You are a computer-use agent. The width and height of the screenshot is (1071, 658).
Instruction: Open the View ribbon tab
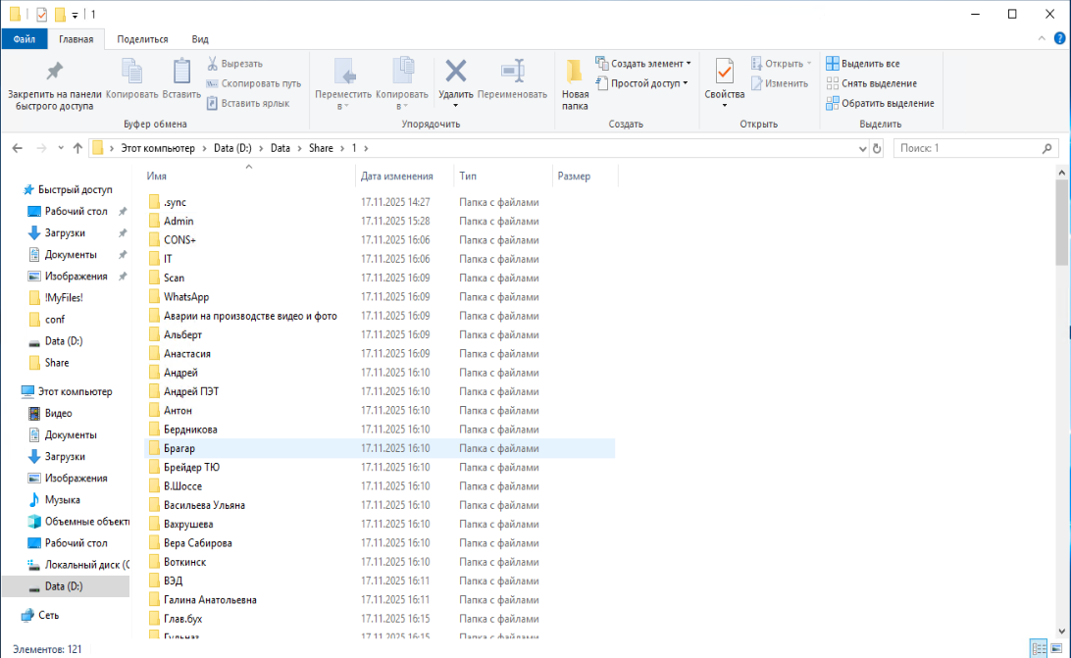pos(200,39)
